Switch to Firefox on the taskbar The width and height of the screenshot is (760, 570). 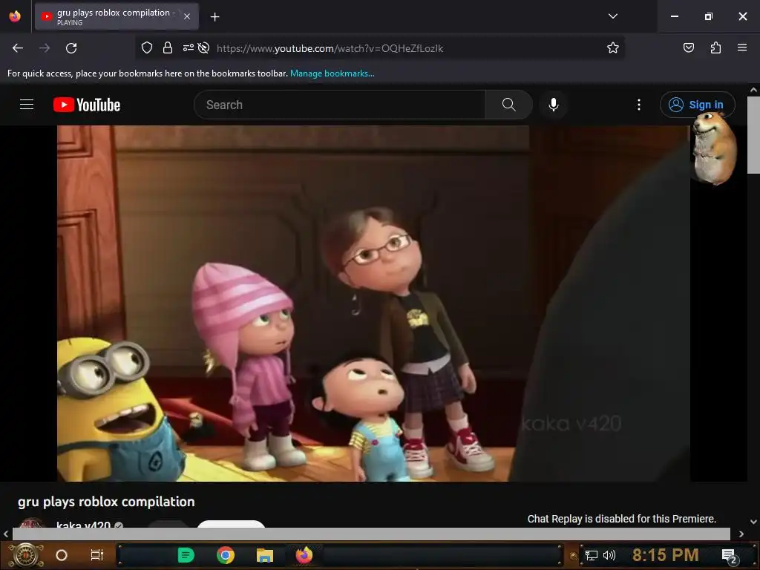coord(304,555)
